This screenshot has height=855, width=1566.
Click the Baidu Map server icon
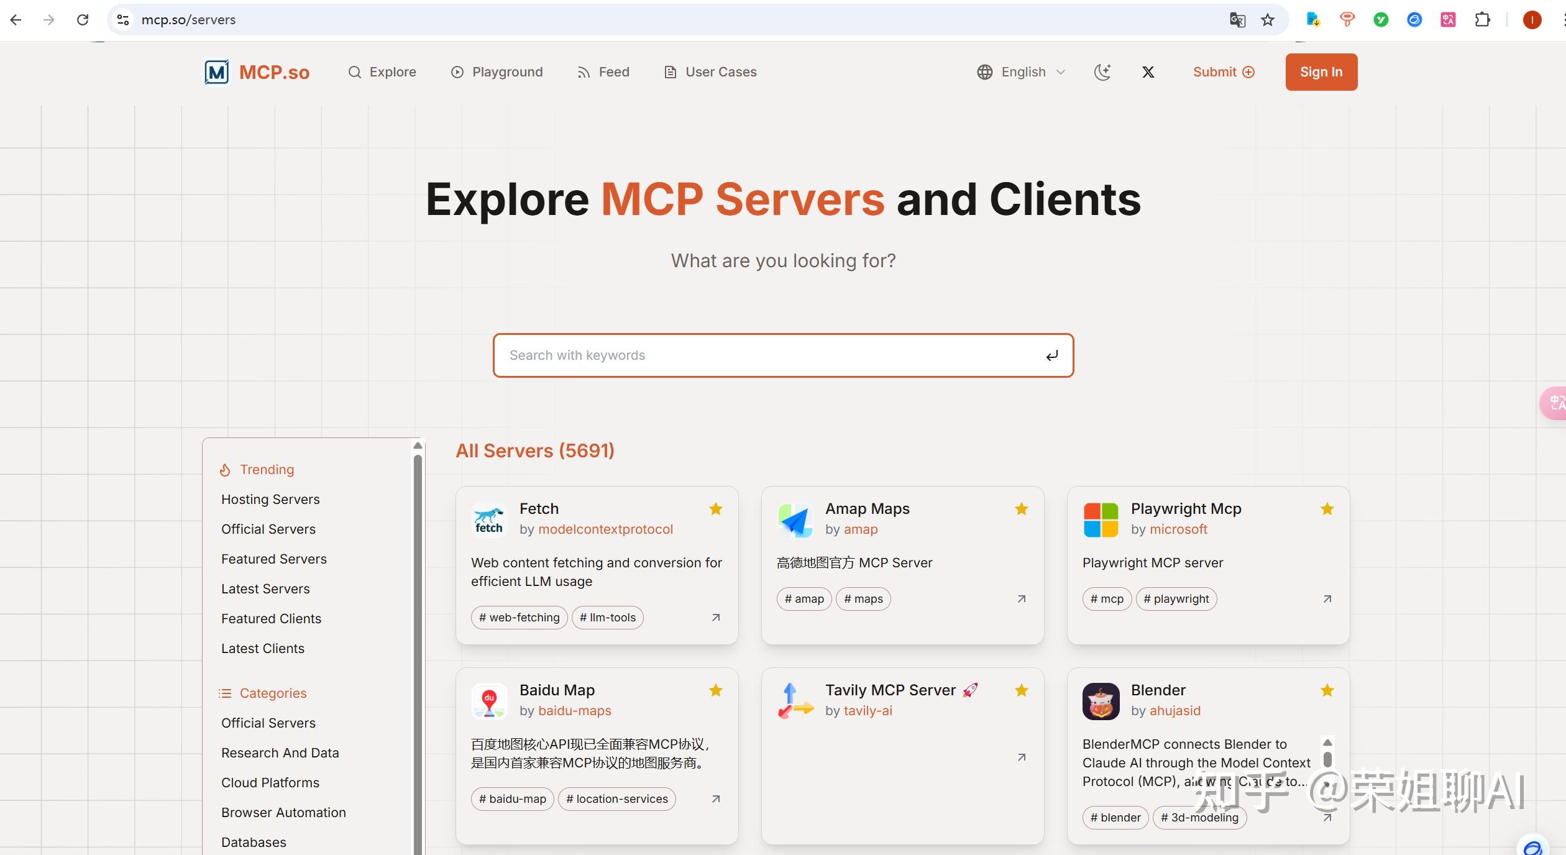point(489,701)
